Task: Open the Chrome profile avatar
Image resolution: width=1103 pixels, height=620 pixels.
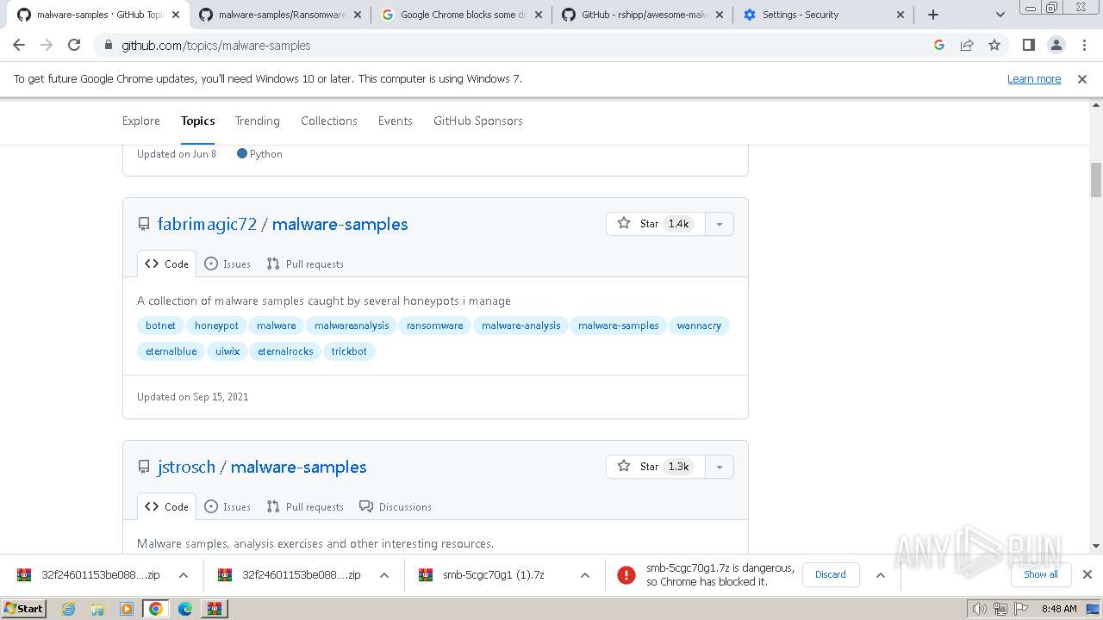Action: [1056, 45]
